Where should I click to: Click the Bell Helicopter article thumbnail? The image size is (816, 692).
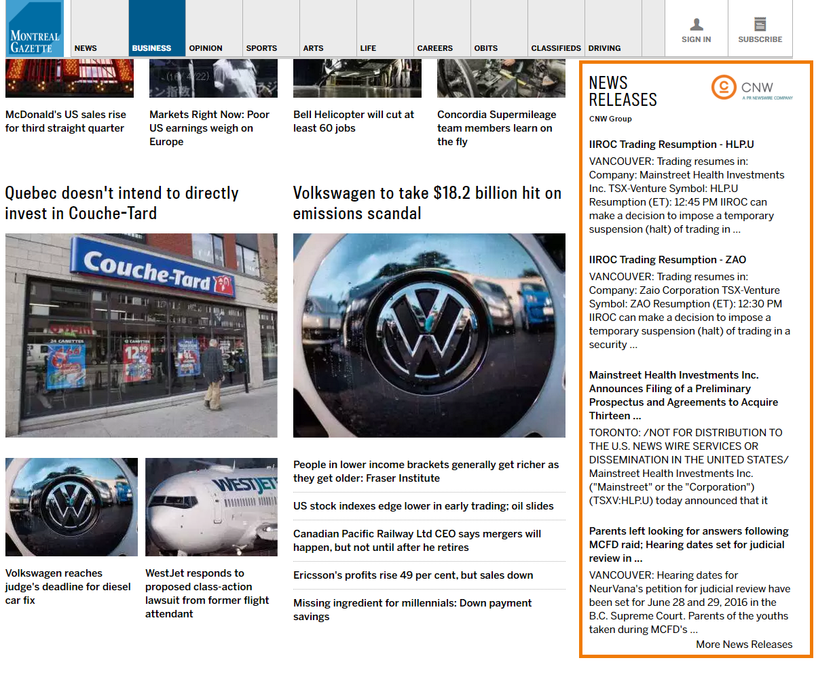point(357,78)
